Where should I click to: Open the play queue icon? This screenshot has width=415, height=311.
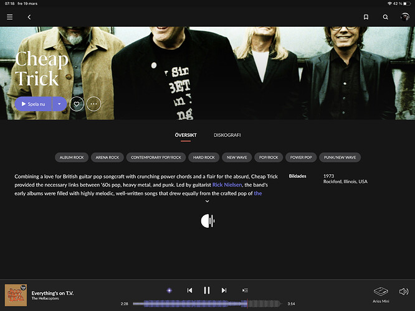245,290
